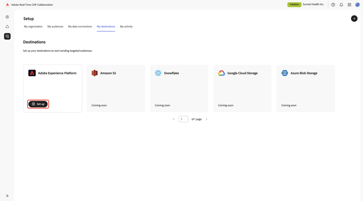Screen dimensions: 363x201
Task: Switch to My activity tab
Action: click(x=126, y=27)
